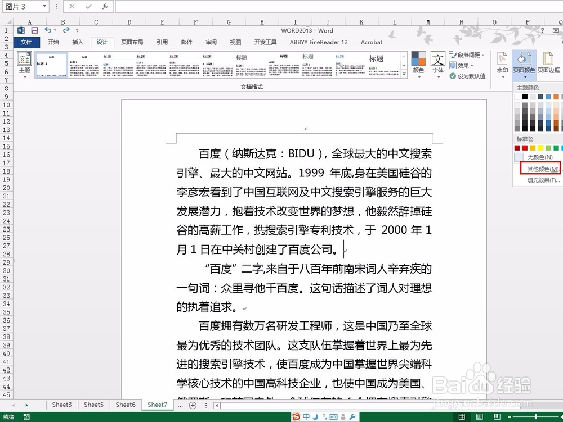This screenshot has height=422, width=563.
Task: Click the Sogou moon icon
Action: pyautogui.click(x=316, y=416)
